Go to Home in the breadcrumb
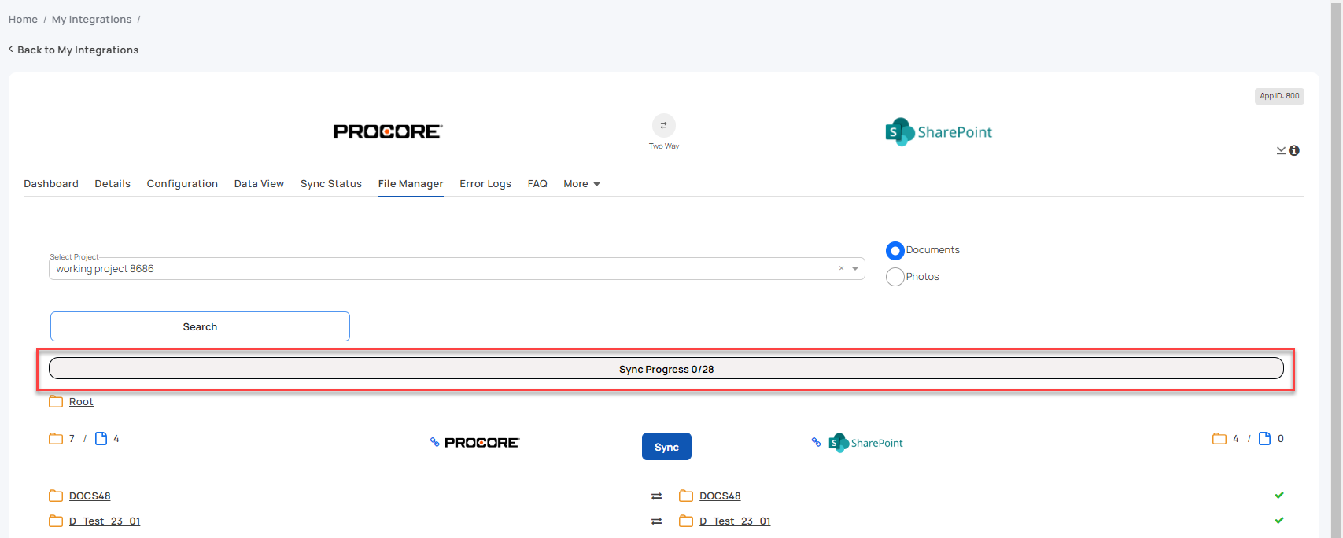 click(x=23, y=20)
